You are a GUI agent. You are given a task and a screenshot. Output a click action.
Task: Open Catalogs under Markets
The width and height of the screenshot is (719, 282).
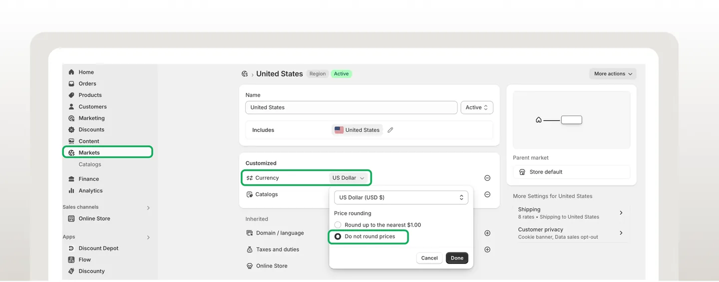click(x=90, y=165)
